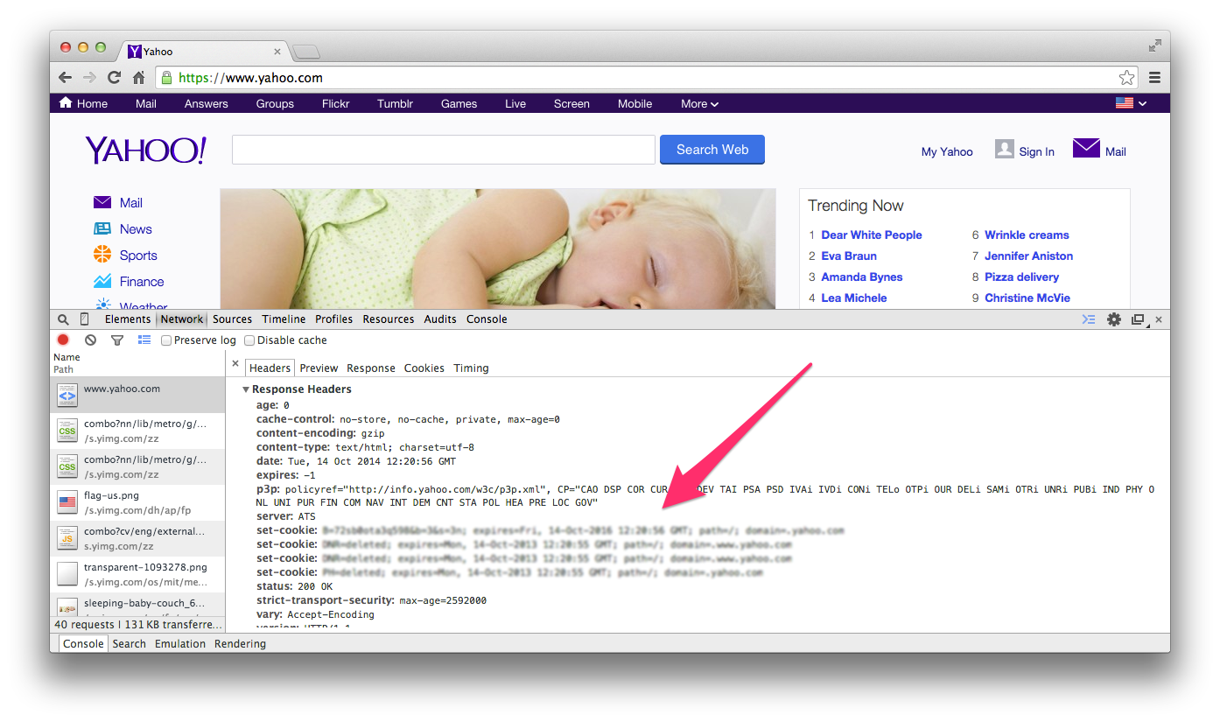Close the request details pane
This screenshot has width=1220, height=722.
coord(235,362)
